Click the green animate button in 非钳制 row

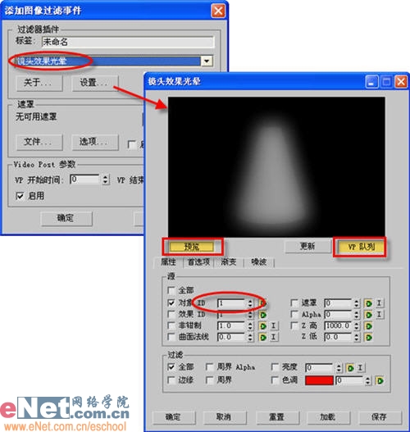pos(262,326)
